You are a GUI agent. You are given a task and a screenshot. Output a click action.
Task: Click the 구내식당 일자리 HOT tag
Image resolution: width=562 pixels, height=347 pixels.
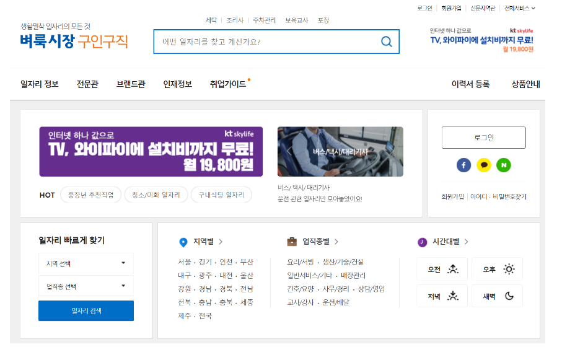(x=221, y=195)
